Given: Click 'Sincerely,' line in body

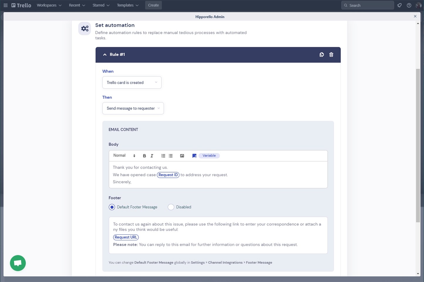Looking at the screenshot, I should pyautogui.click(x=122, y=182).
